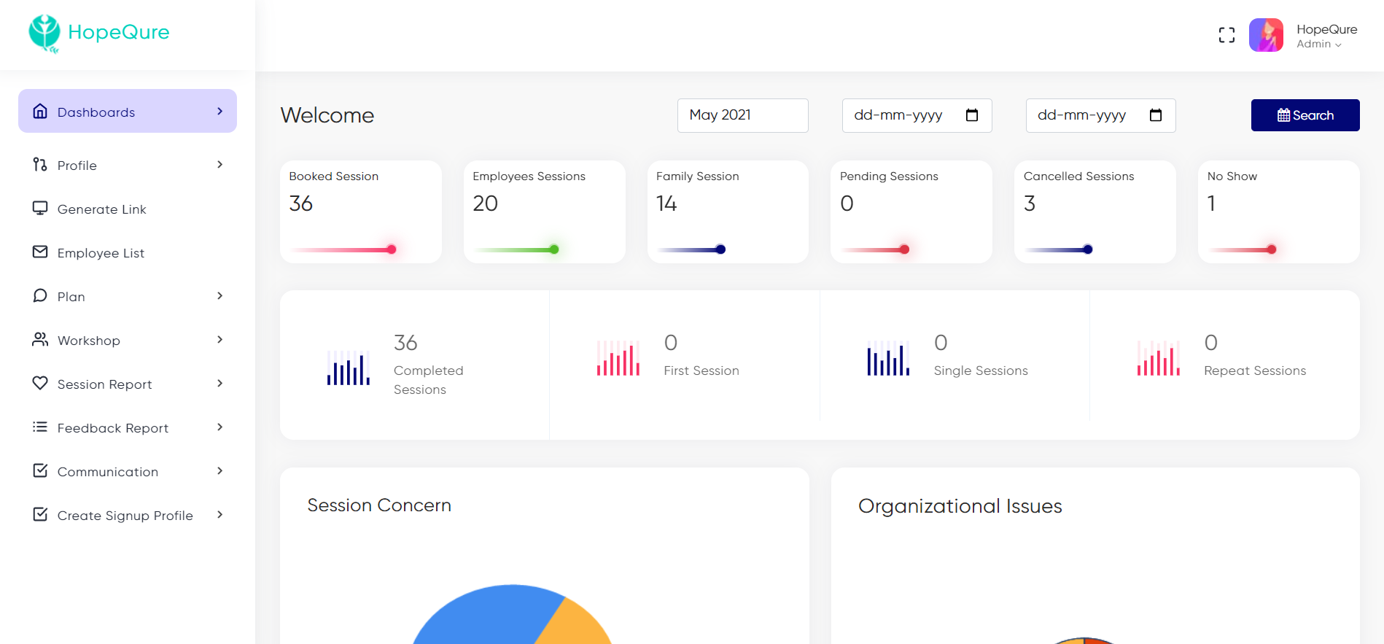Click the May 2021 month field

pos(742,115)
